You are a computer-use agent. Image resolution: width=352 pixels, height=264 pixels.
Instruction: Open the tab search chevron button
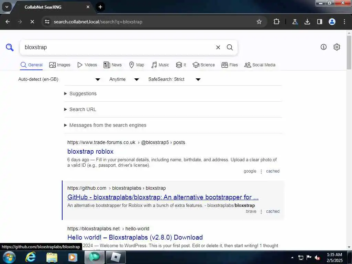7,7
